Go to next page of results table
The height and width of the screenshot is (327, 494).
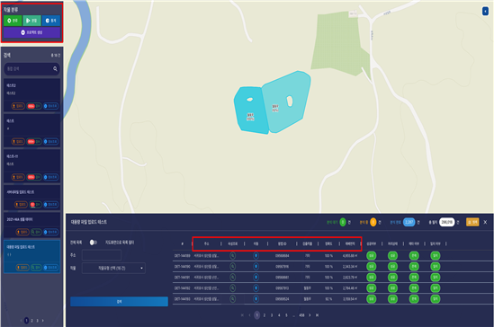click(x=310, y=315)
